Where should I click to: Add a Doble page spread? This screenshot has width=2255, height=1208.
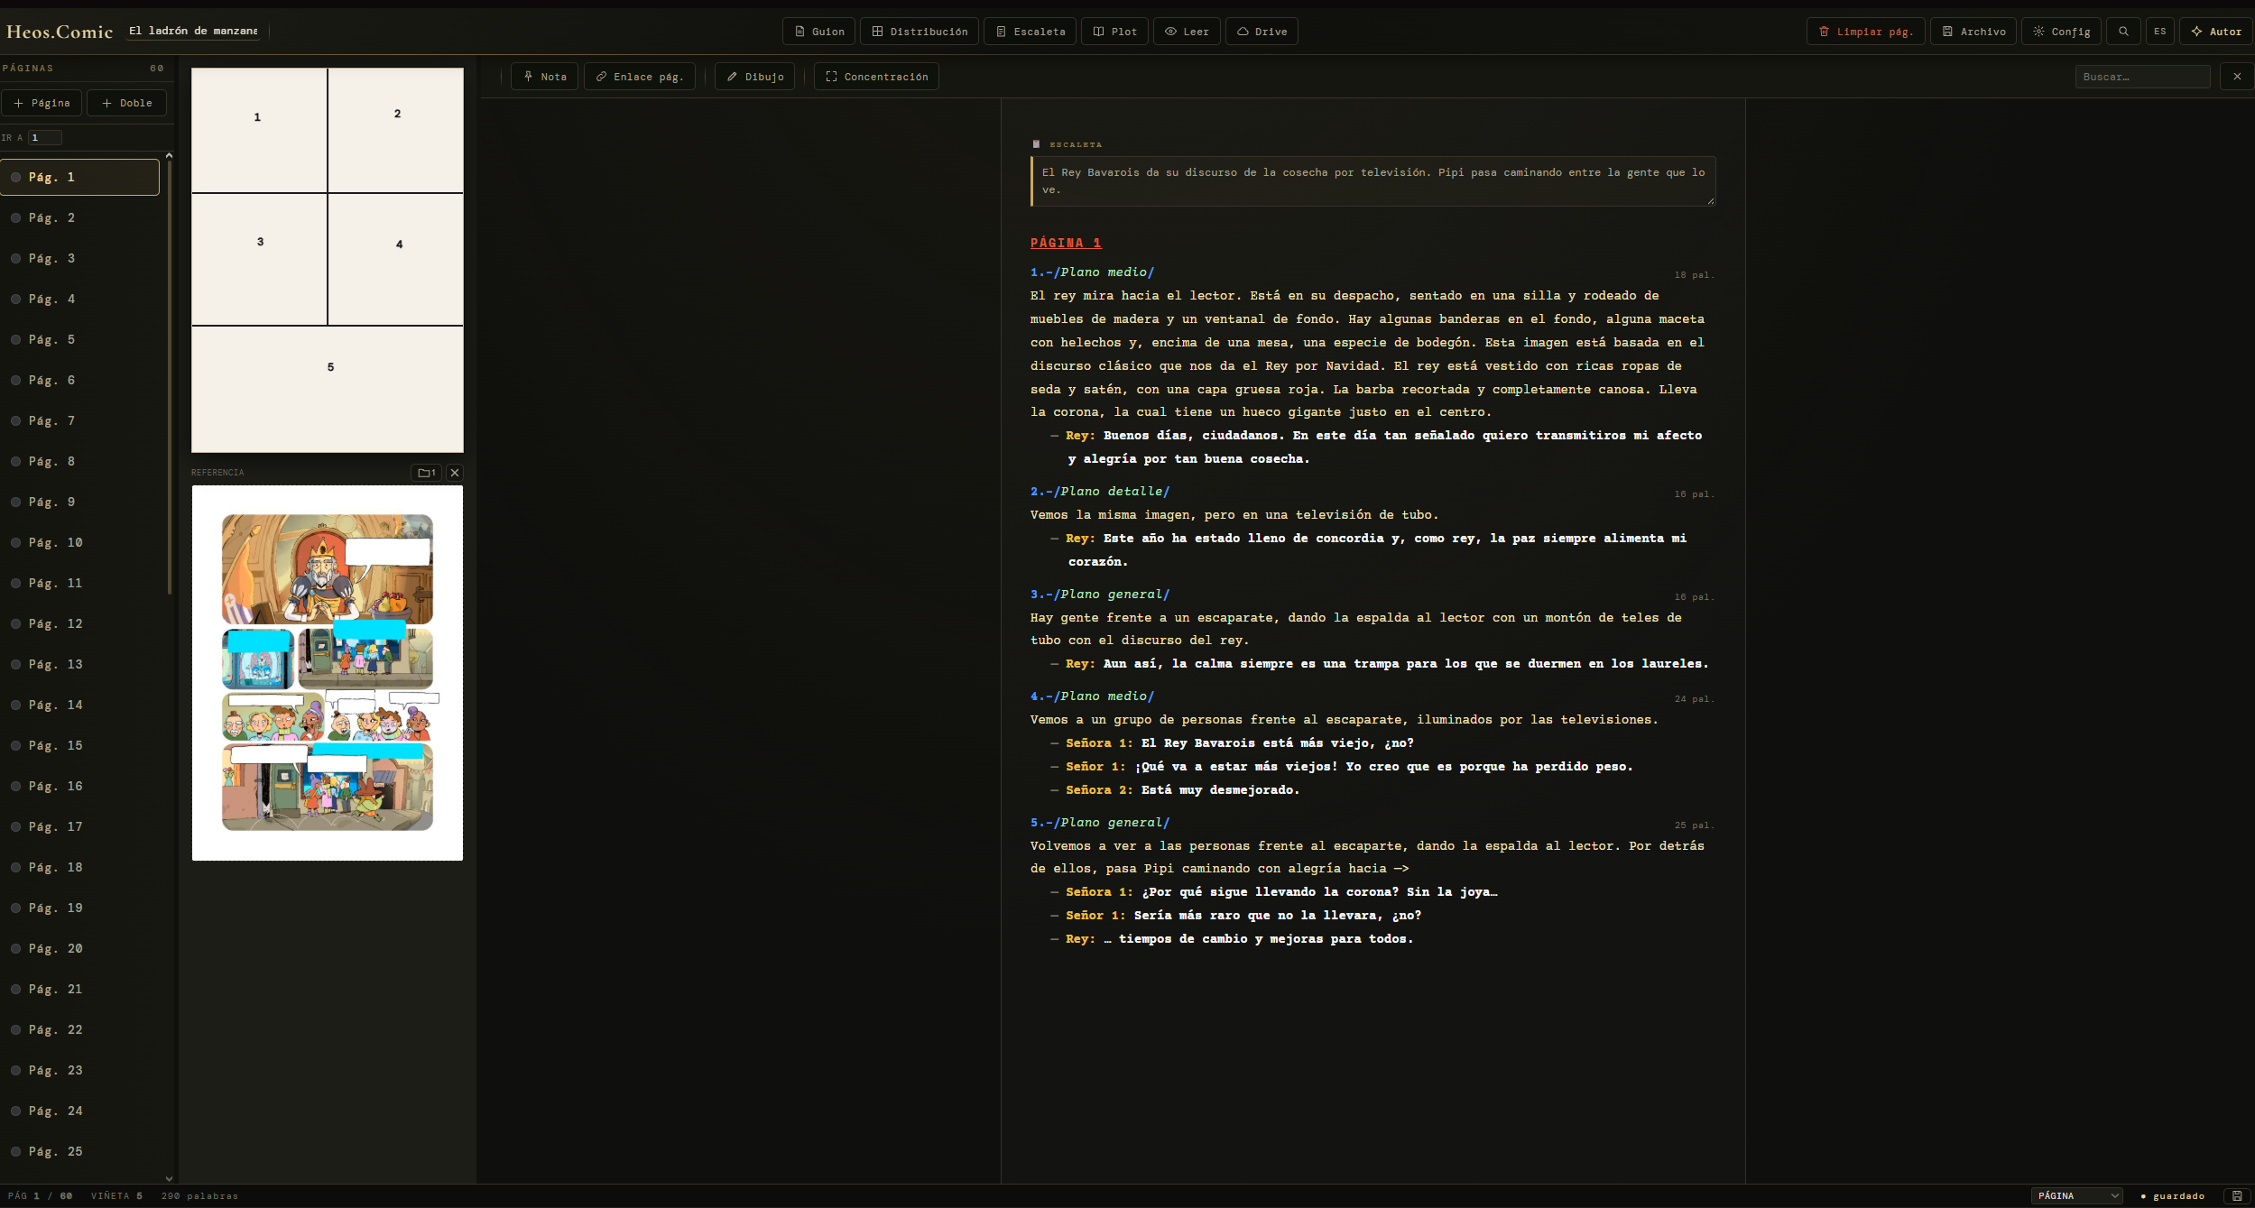pyautogui.click(x=126, y=103)
